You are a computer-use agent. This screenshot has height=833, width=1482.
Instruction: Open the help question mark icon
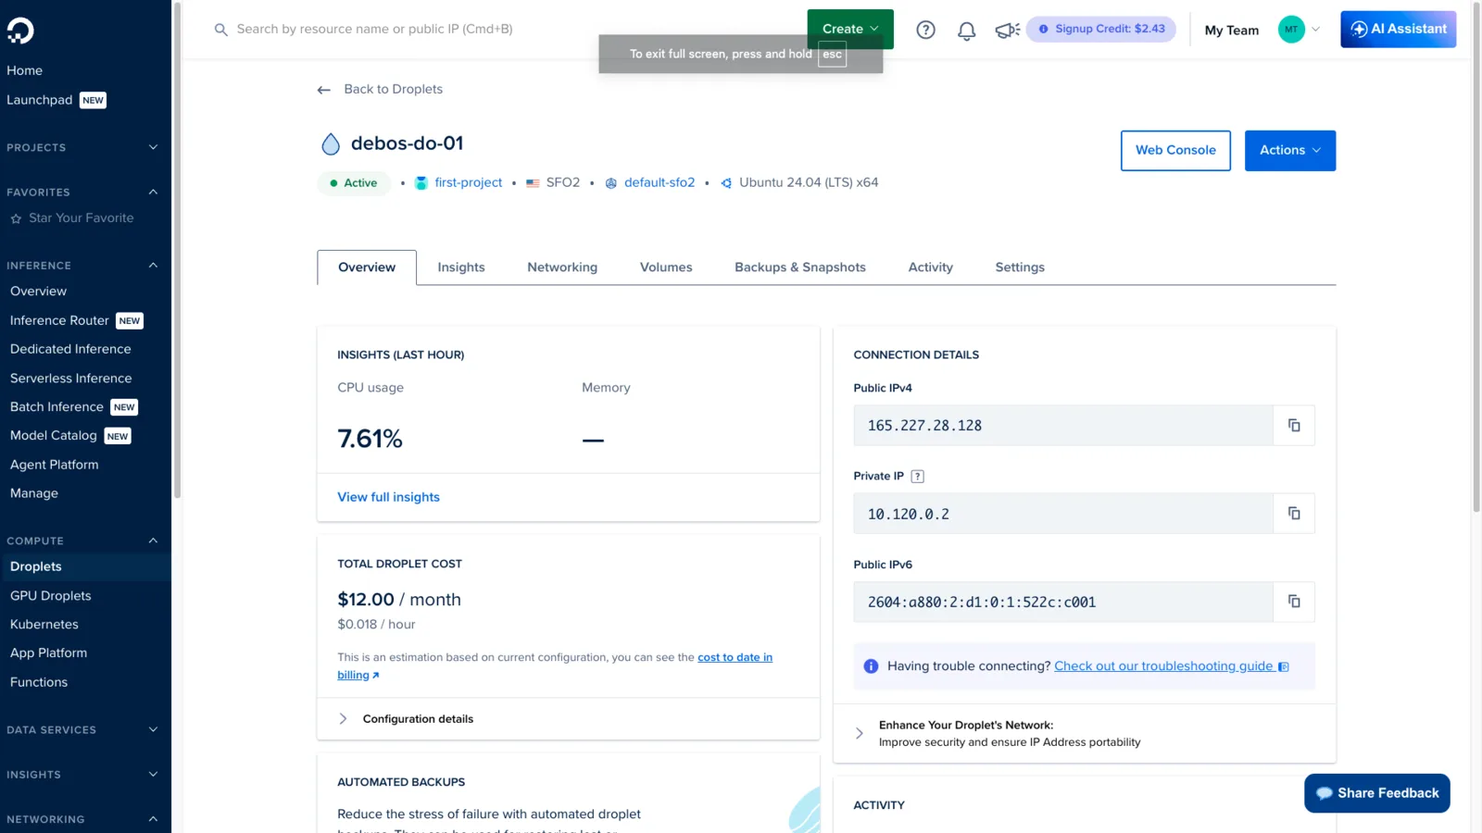tap(925, 30)
